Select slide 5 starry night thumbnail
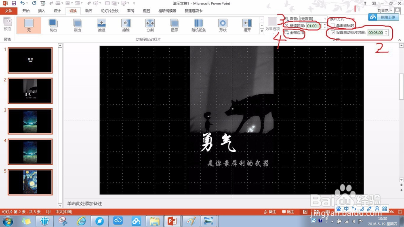 pos(30,182)
